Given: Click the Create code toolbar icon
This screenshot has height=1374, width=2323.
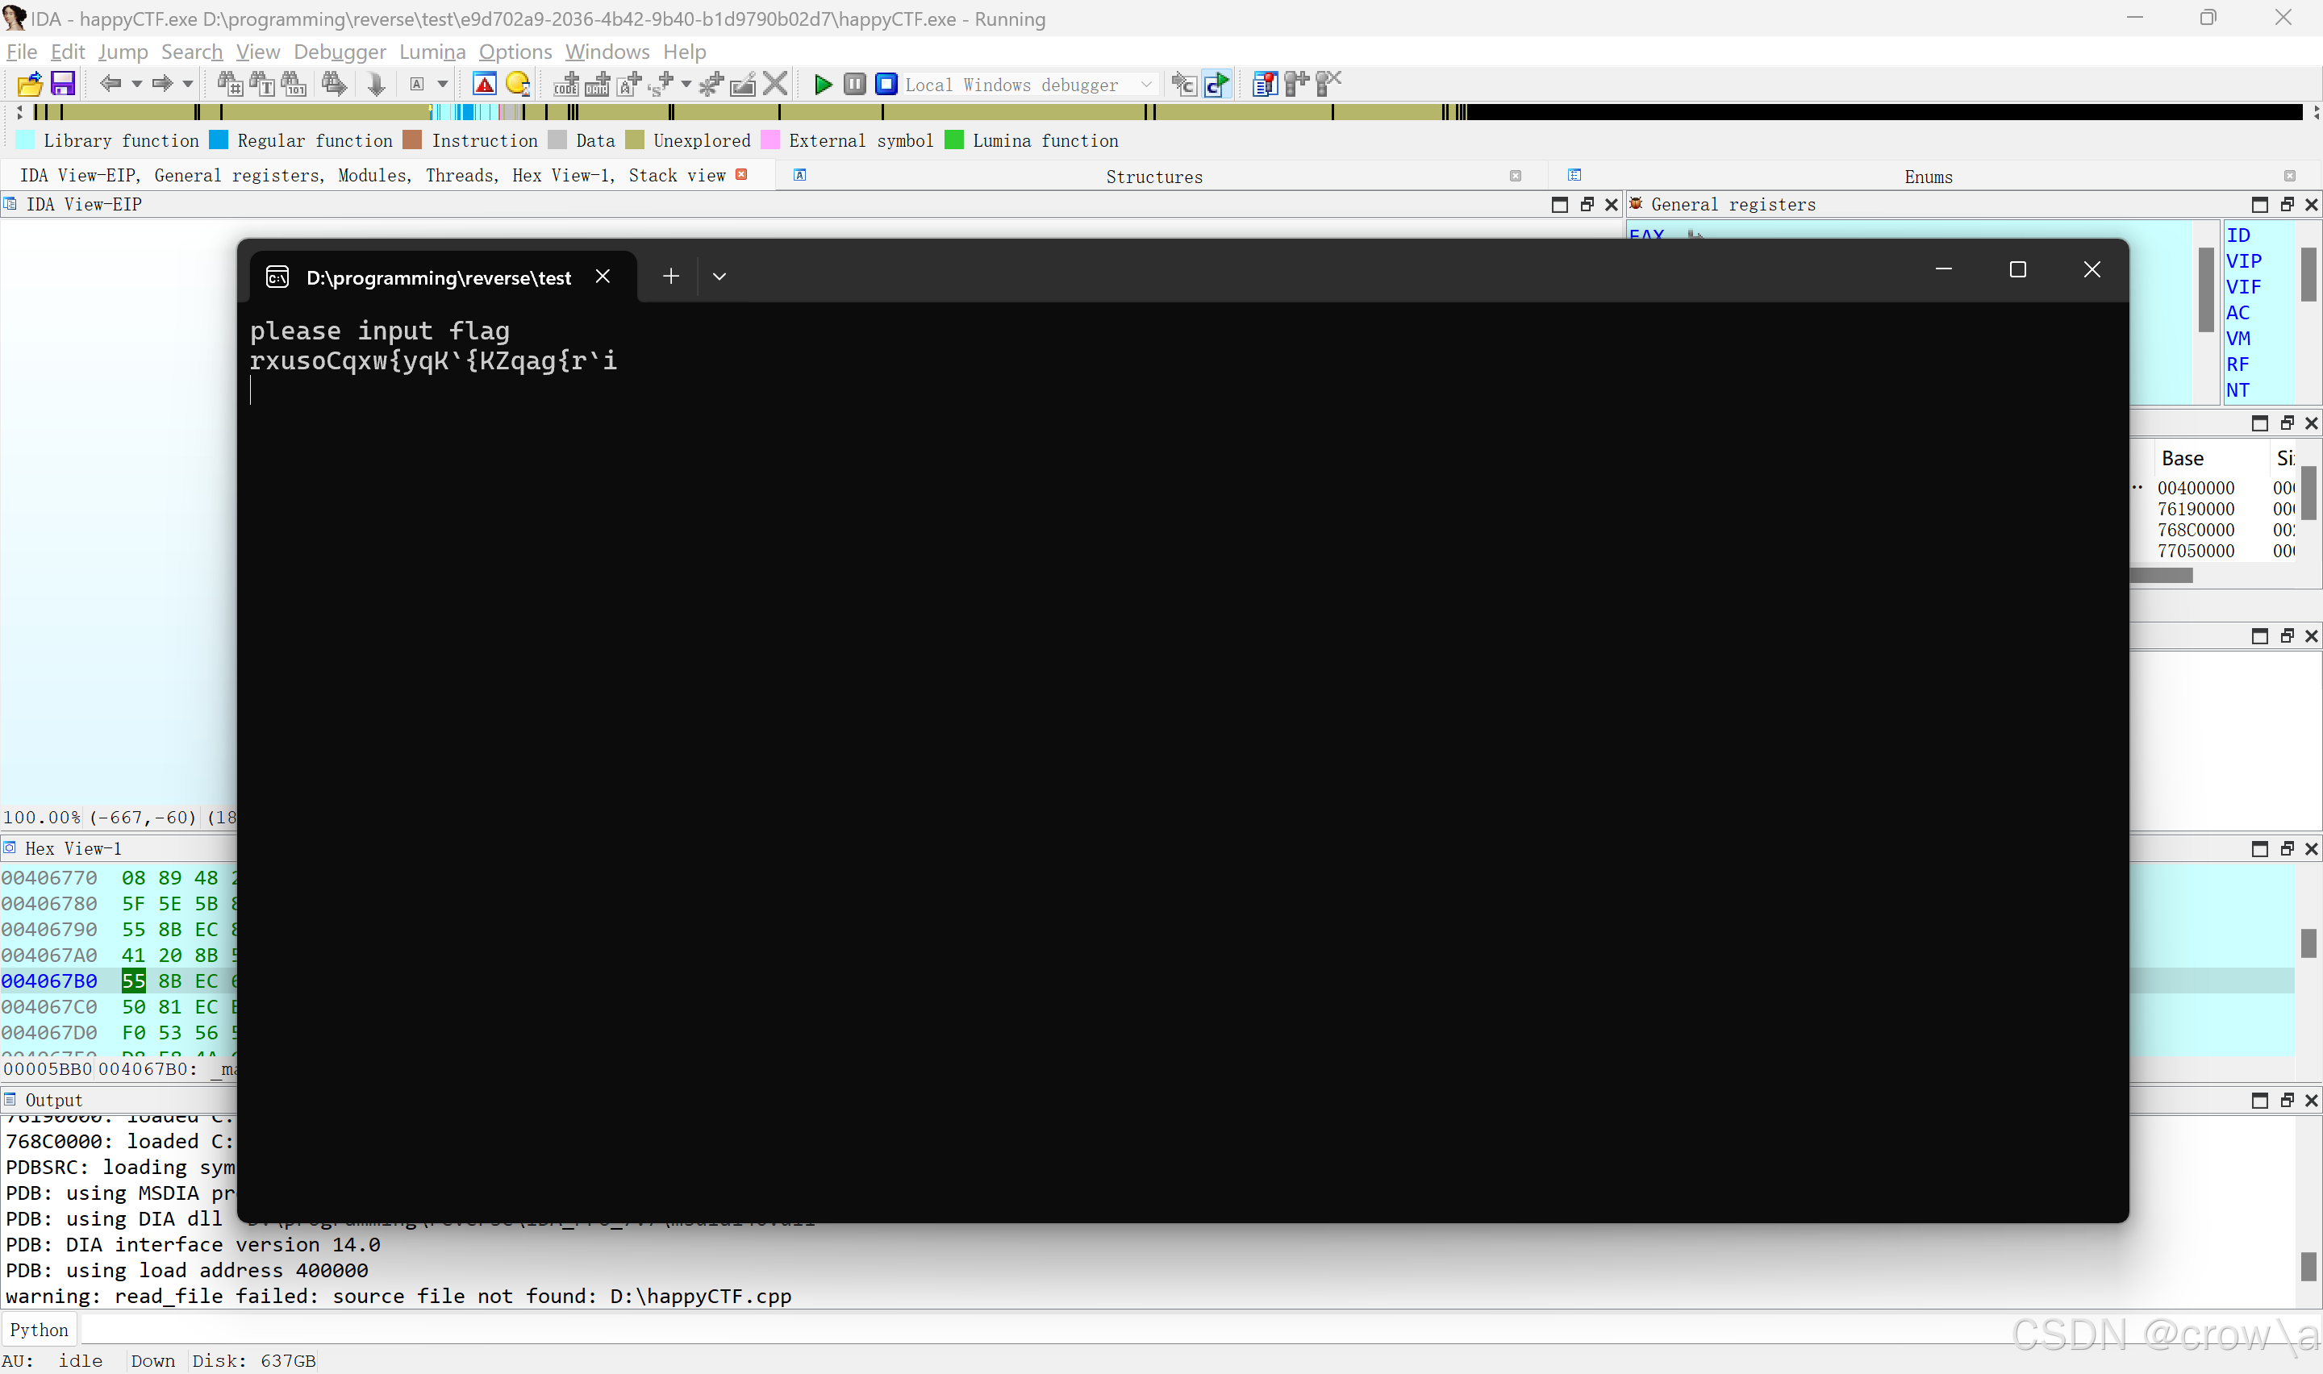Looking at the screenshot, I should tap(565, 84).
